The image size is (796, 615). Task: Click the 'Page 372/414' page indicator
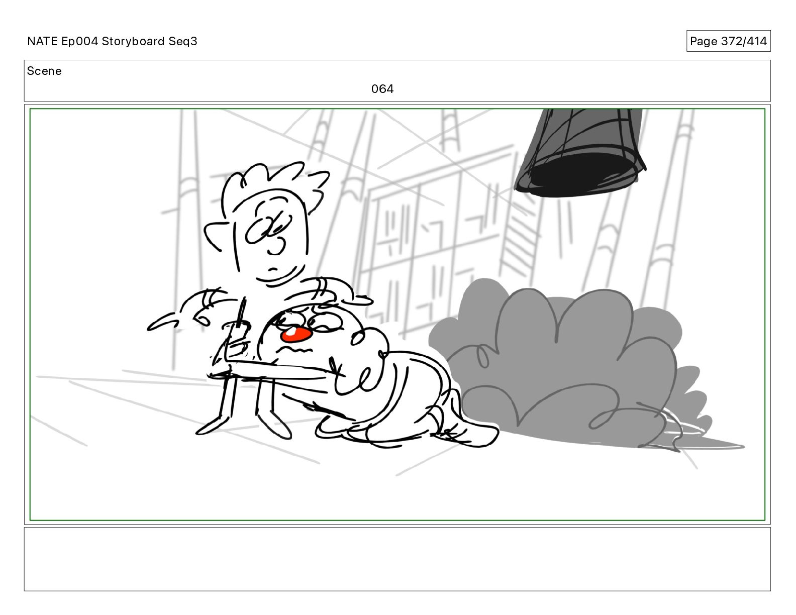pyautogui.click(x=728, y=41)
